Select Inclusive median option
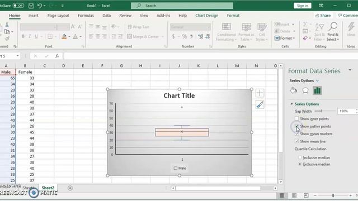This screenshot has height=201, width=358. [300, 157]
